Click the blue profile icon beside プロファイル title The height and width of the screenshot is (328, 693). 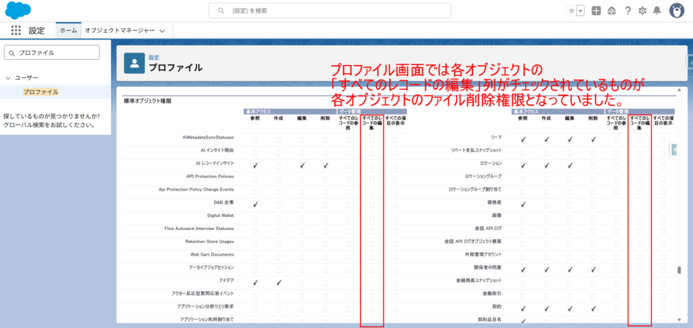135,64
